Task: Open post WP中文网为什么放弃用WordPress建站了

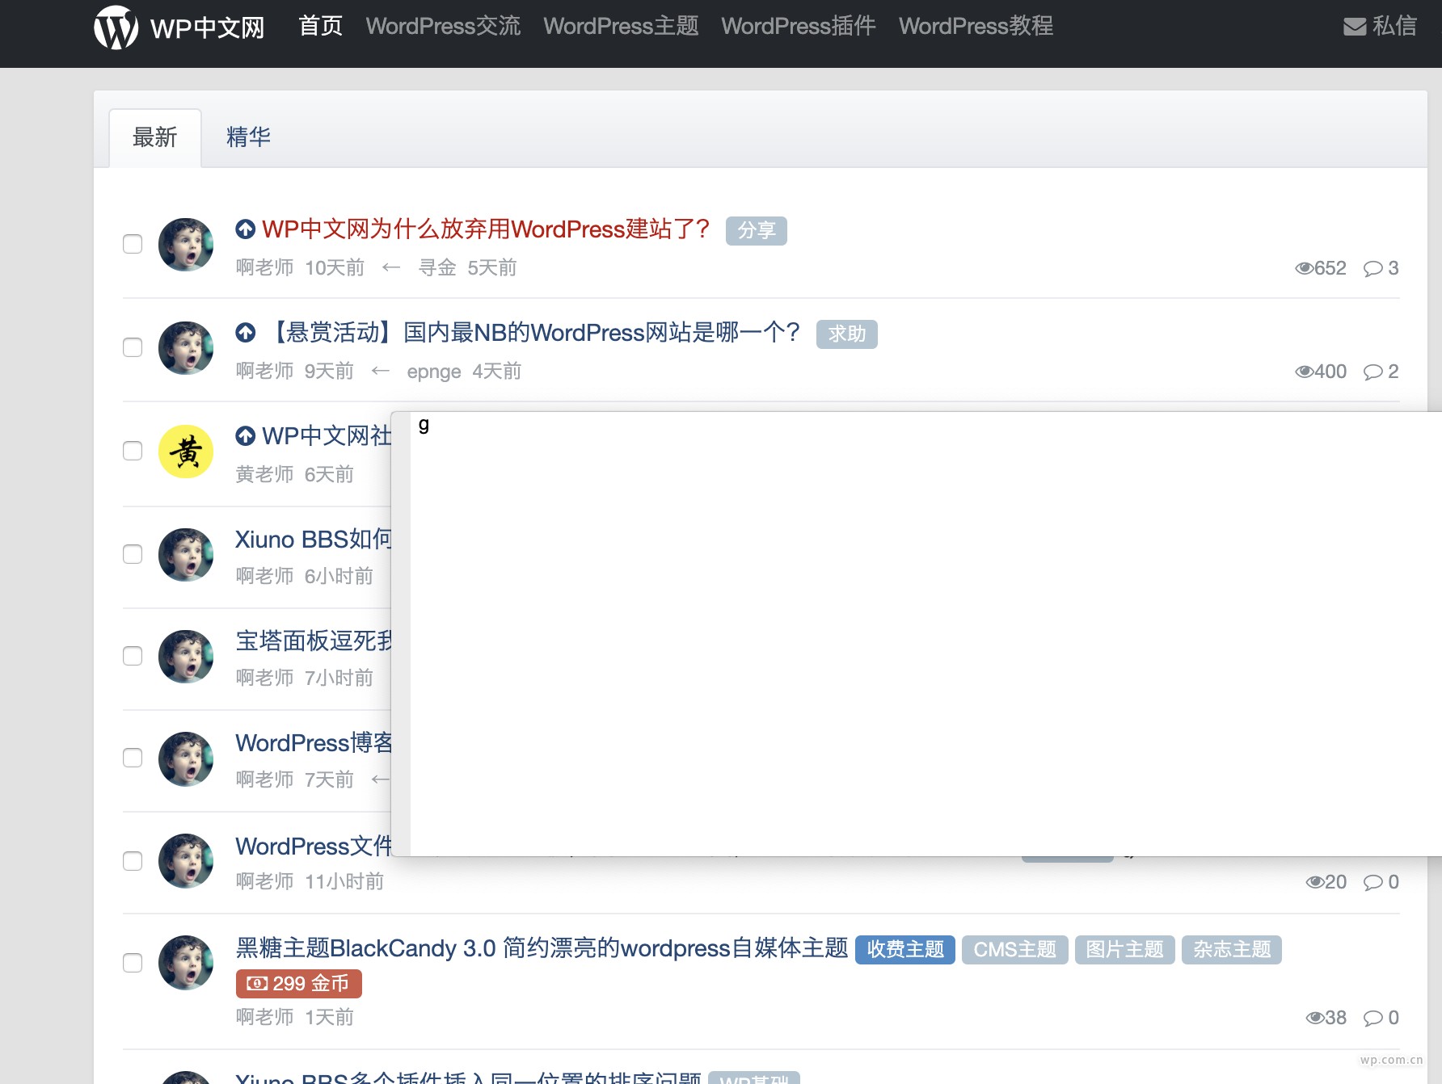Action: (x=486, y=229)
